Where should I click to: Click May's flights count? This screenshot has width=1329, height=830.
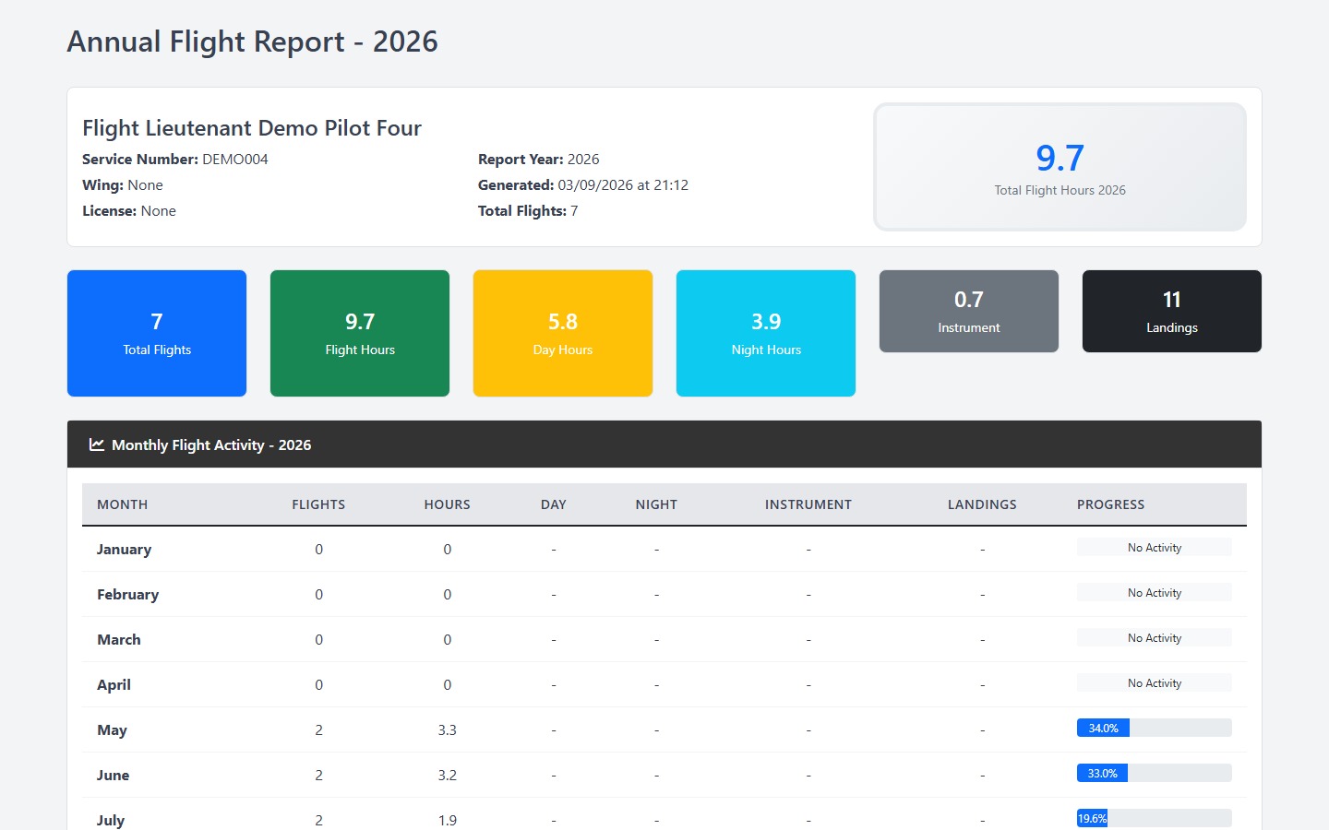click(x=318, y=729)
